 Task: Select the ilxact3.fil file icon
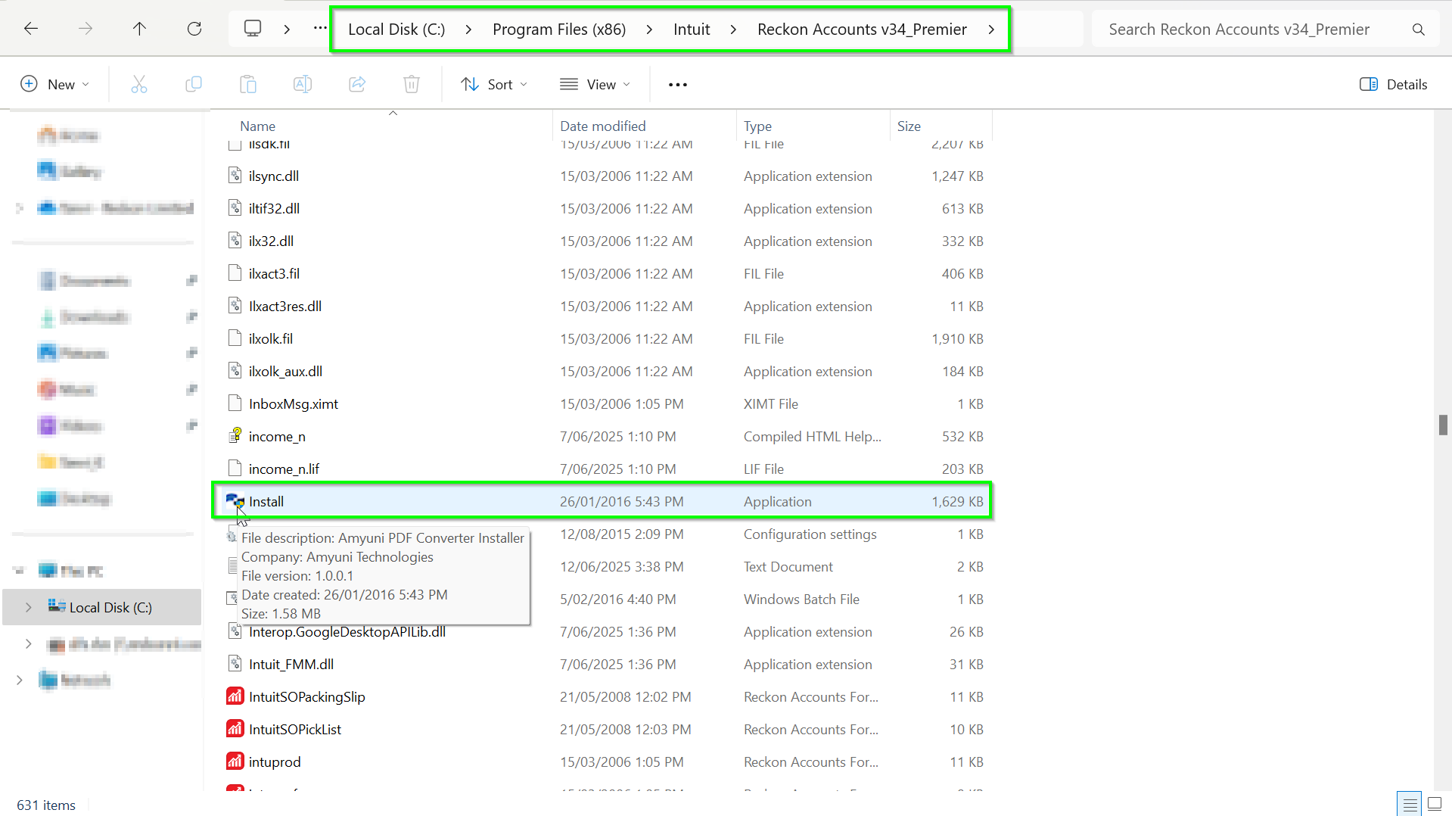pyautogui.click(x=235, y=273)
